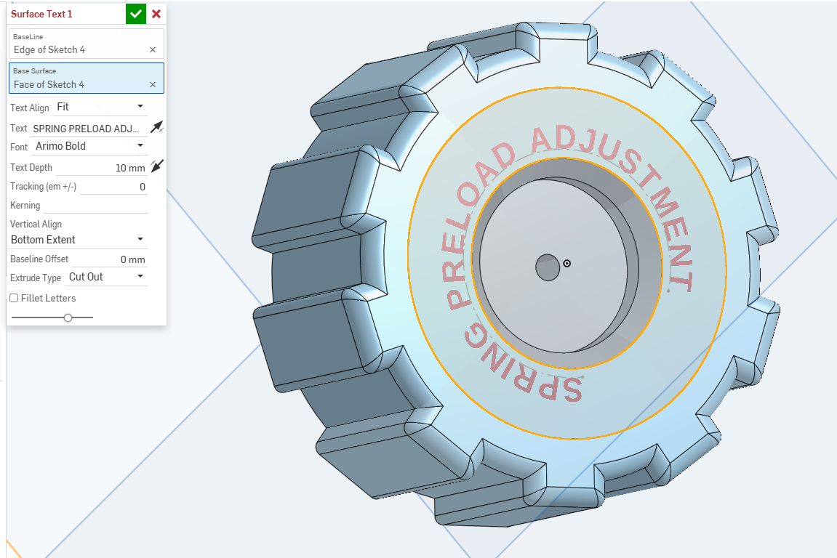Expand the Vertical Align Bottom Extent dropdown
This screenshot has width=837, height=558.
pos(78,240)
